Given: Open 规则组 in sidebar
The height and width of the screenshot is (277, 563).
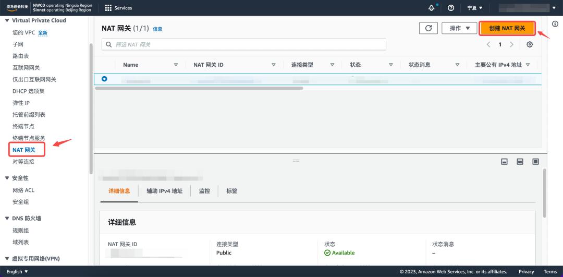Looking at the screenshot, I should pyautogui.click(x=20, y=230).
